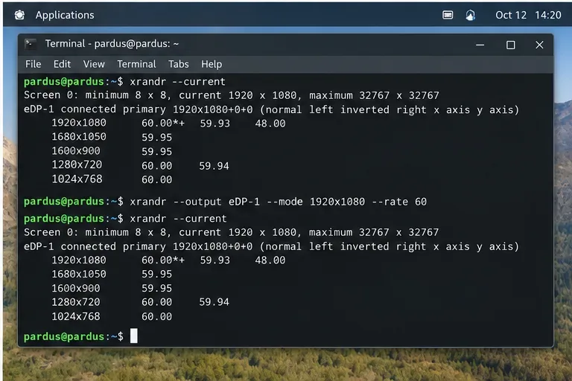Screen dimensions: 572x381
Task: Open the Applications menu
Action: [x=65, y=15]
